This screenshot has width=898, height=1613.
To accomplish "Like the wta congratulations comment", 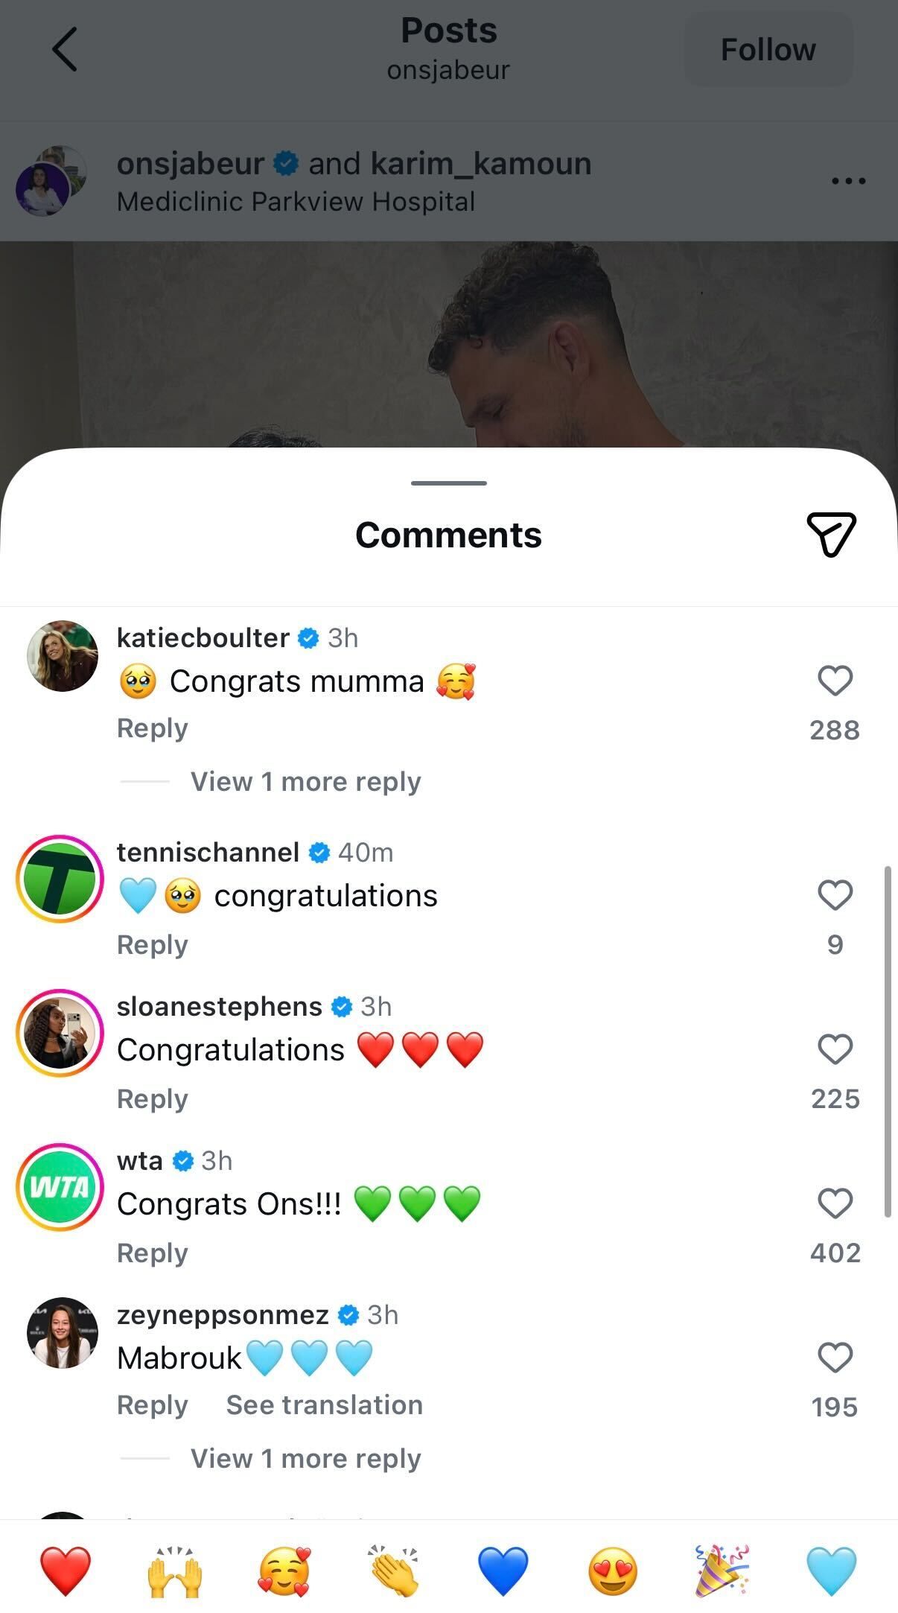I will [835, 1204].
